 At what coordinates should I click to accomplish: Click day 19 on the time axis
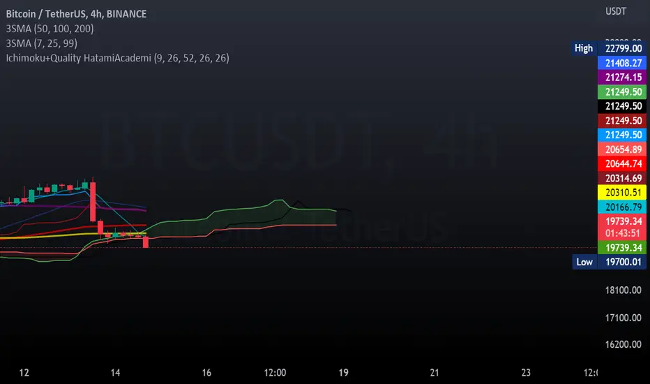pos(343,373)
